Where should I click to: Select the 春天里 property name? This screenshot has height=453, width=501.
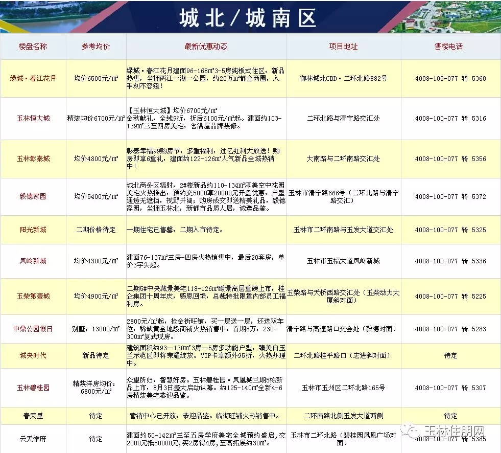pos(33,416)
